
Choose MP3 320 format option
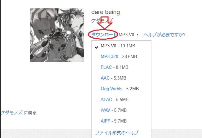click(109, 56)
